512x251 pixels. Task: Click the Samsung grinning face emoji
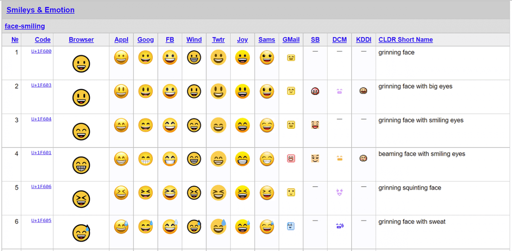point(266,58)
